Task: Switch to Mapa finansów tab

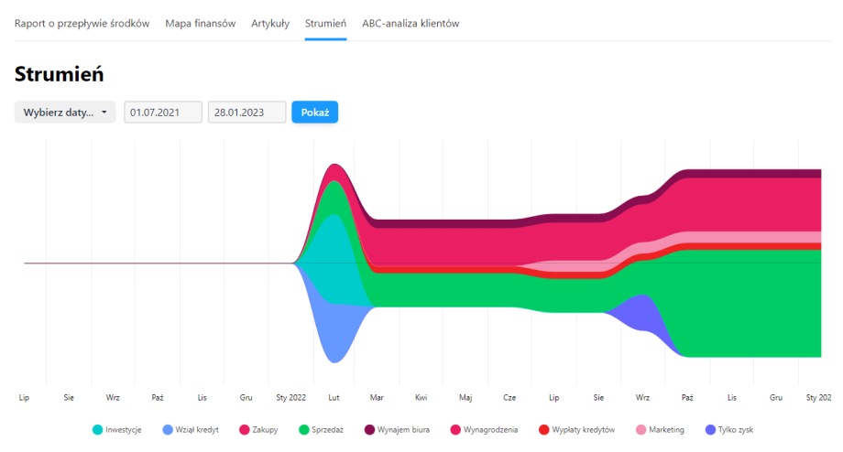Action: (x=200, y=24)
